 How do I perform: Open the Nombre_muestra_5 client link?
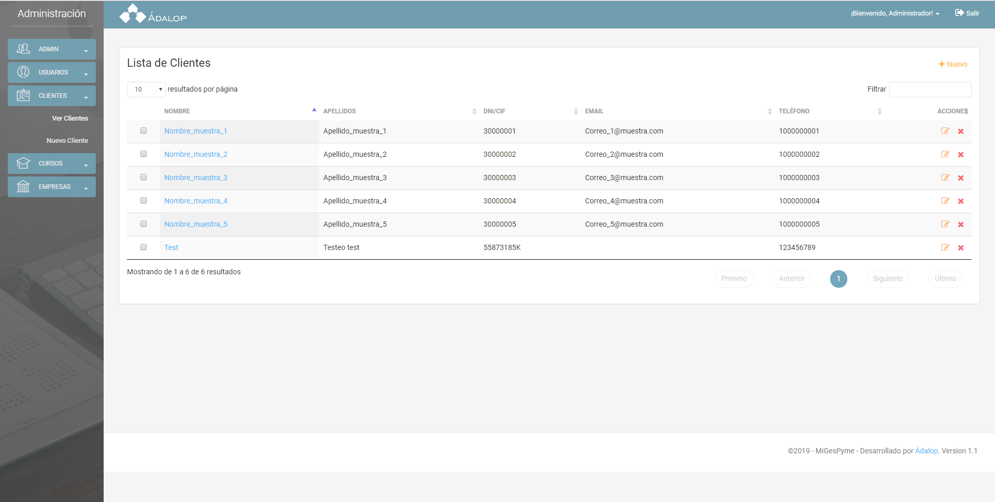(195, 224)
